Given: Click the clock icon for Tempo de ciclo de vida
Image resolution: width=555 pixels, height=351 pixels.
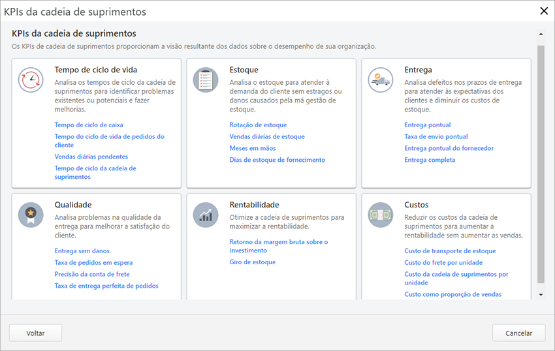Looking at the screenshot, I should (31, 80).
